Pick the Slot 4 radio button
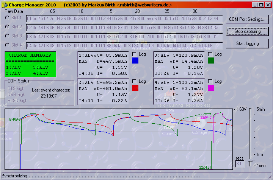The image size is (273, 180). pyautogui.click(x=7, y=45)
